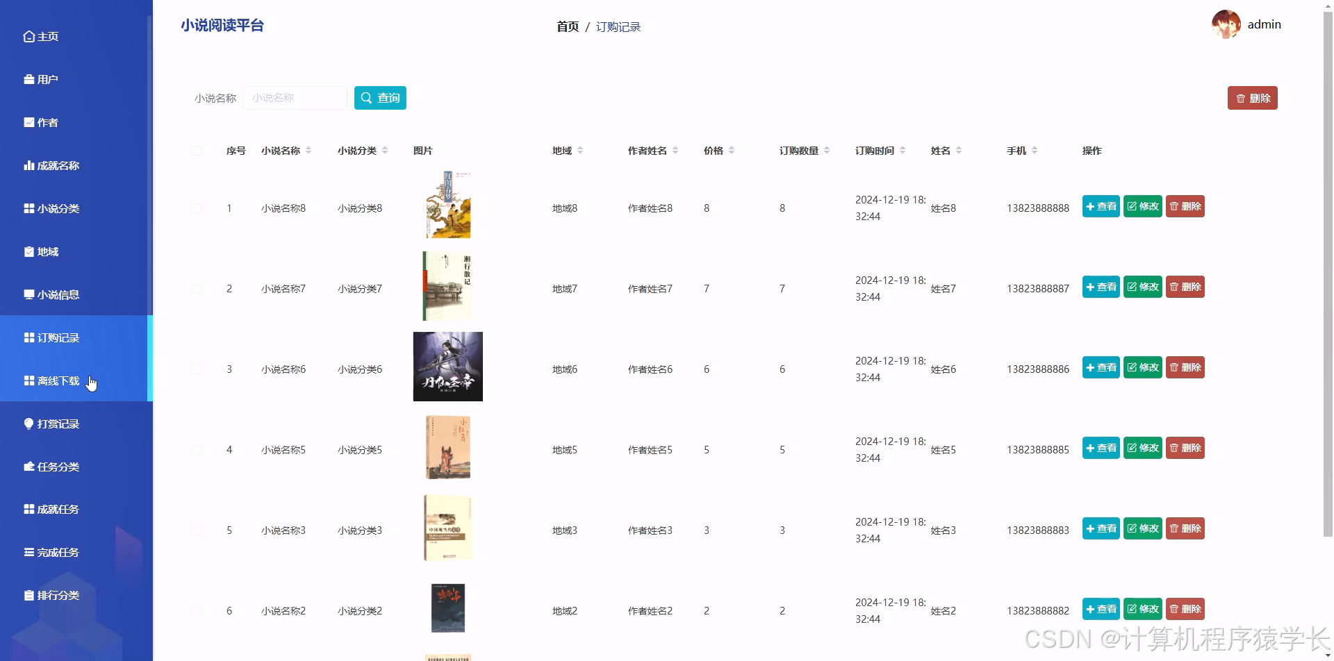Focus the 小说名称 search input field
Screen dimensions: 1334x661
[295, 98]
